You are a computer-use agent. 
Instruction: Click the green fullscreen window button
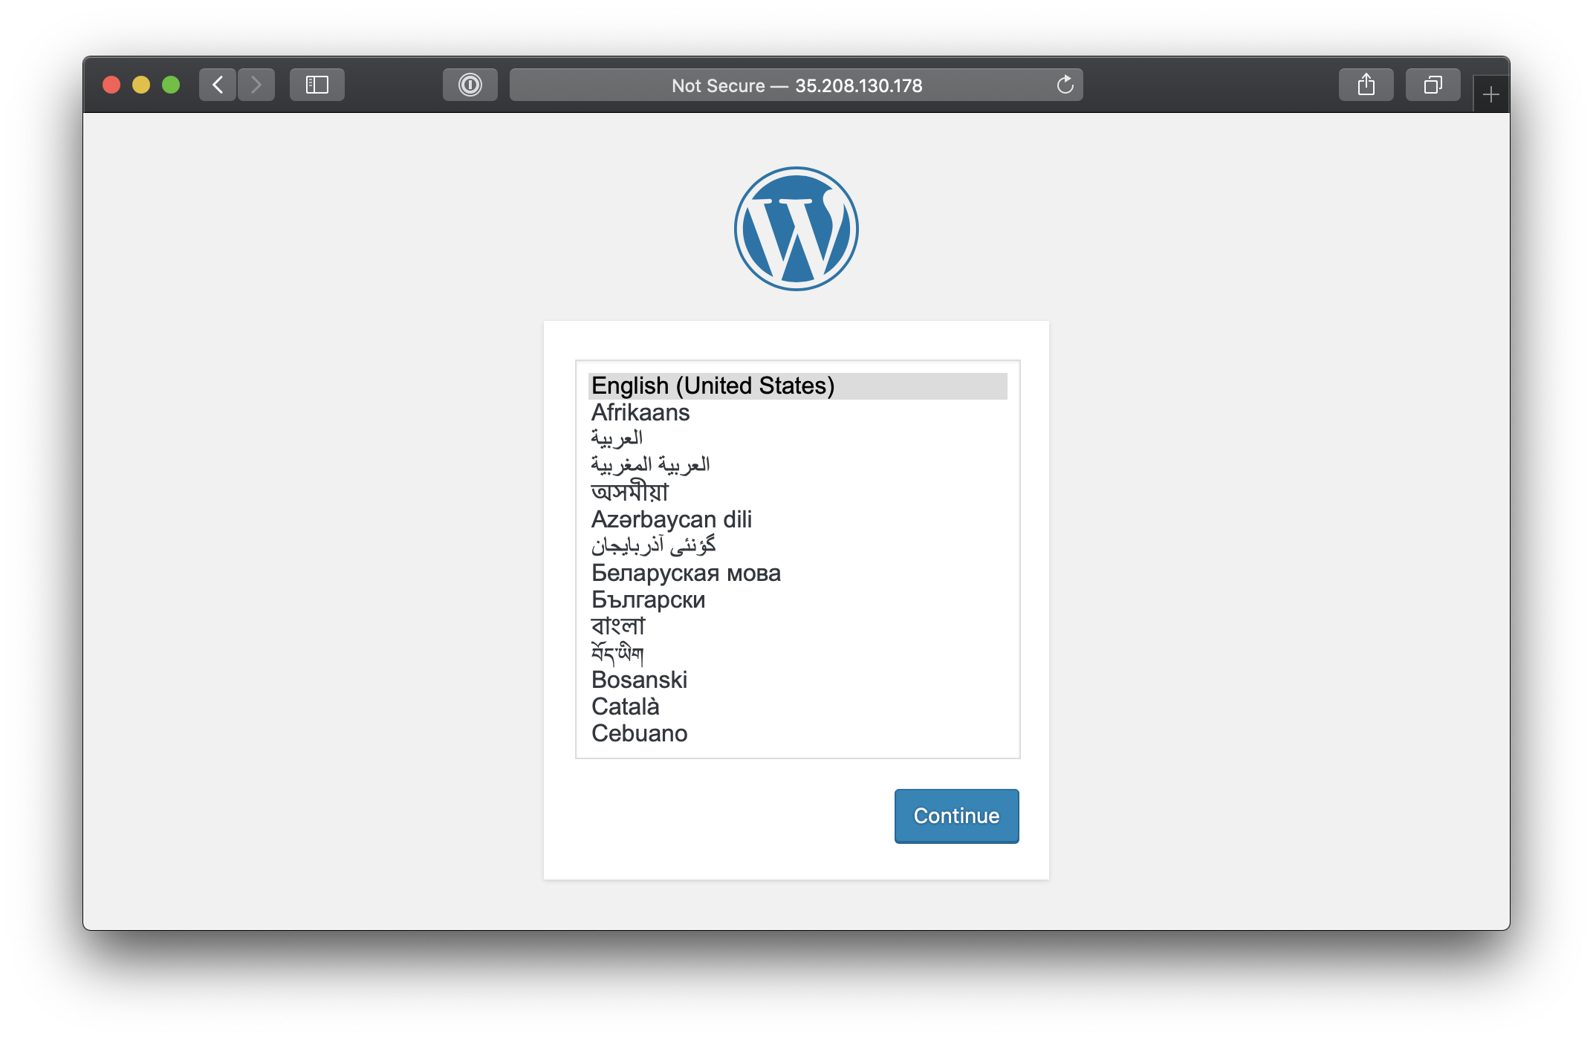[171, 85]
